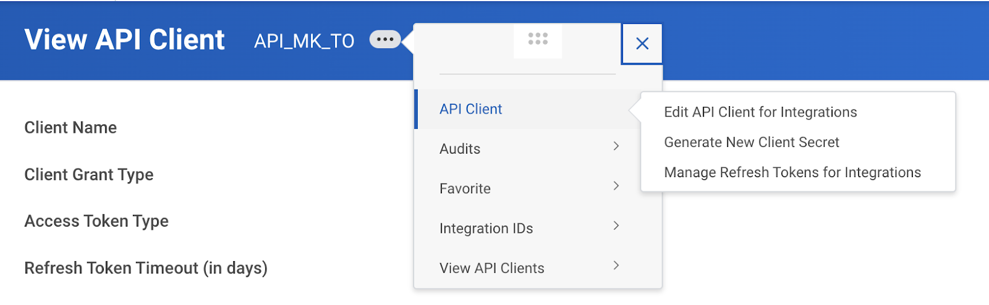
Task: Click the Client Grant Type field label
Action: tap(89, 175)
